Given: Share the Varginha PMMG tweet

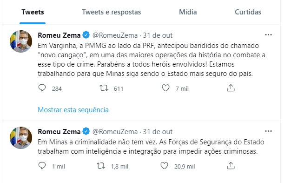Looking at the screenshot, I should point(231,88).
